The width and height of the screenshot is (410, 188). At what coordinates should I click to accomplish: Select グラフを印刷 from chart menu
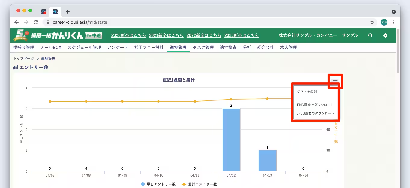point(307,92)
